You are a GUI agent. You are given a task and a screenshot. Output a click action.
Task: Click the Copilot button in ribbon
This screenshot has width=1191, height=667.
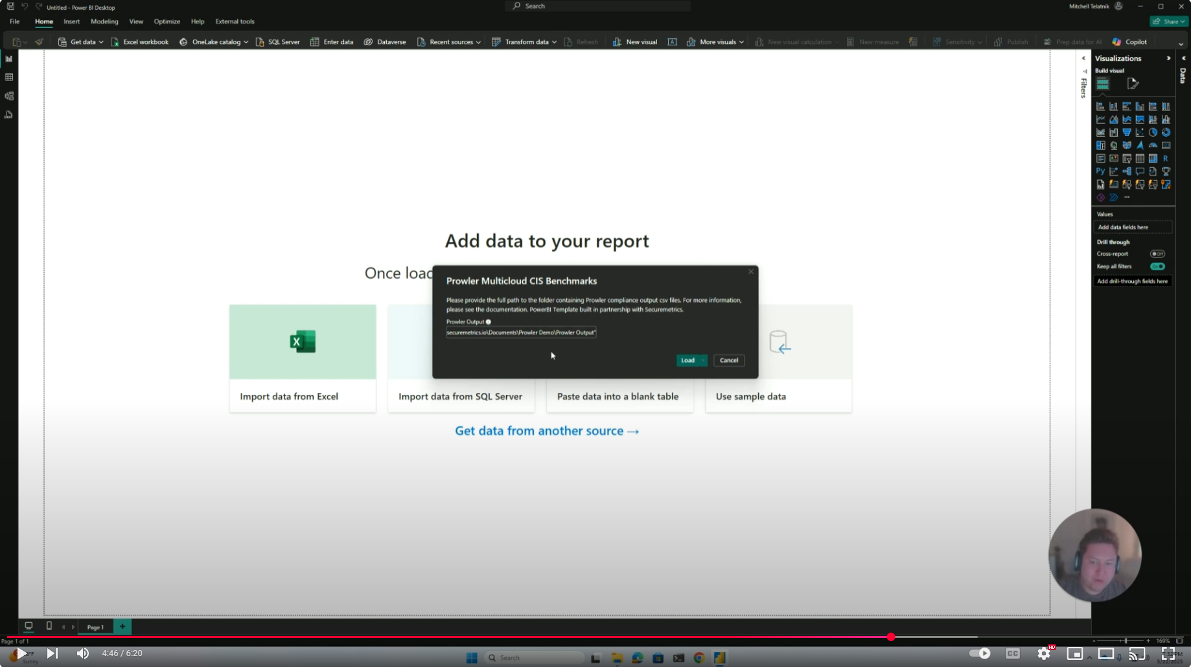tap(1130, 42)
